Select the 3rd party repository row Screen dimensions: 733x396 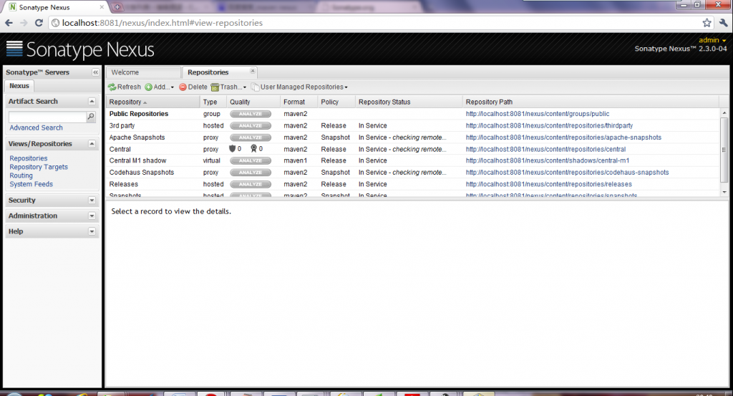(x=413, y=126)
